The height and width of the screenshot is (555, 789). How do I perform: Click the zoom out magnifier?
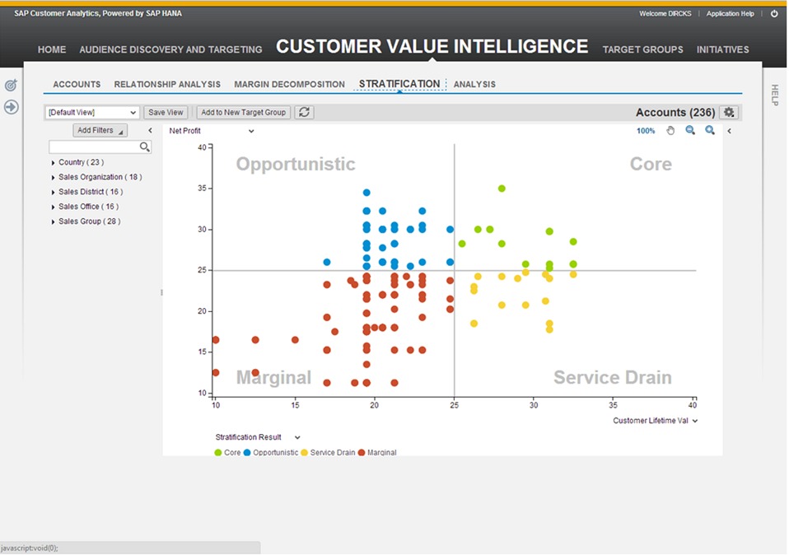pyautogui.click(x=690, y=130)
